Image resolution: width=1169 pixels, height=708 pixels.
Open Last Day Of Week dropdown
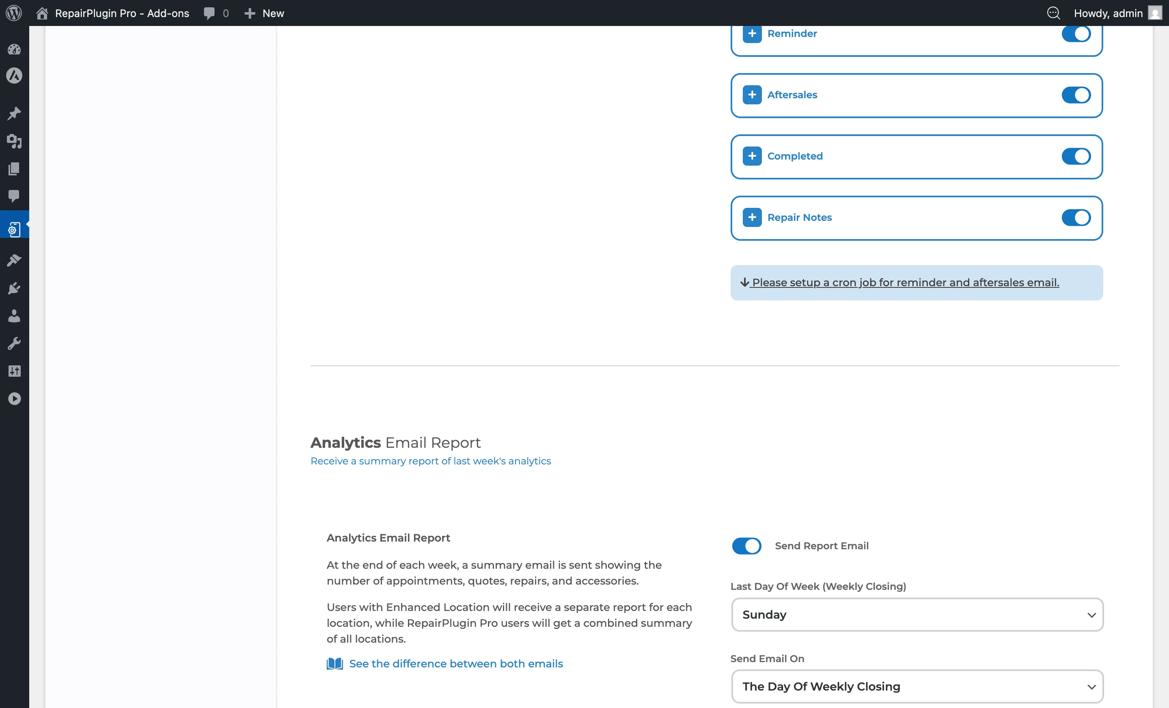pyautogui.click(x=917, y=615)
